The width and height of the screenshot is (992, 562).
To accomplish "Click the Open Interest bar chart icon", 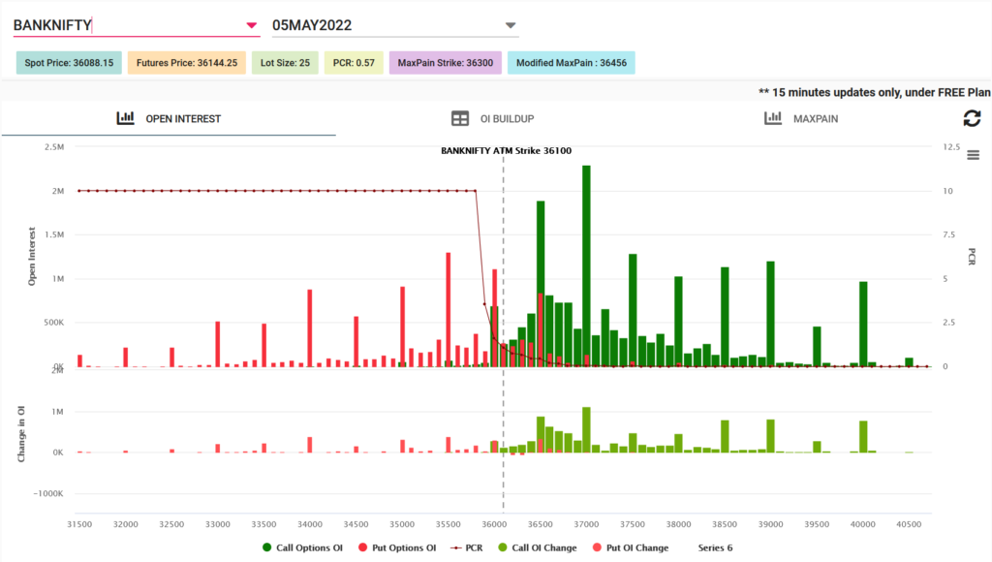I will (x=125, y=117).
